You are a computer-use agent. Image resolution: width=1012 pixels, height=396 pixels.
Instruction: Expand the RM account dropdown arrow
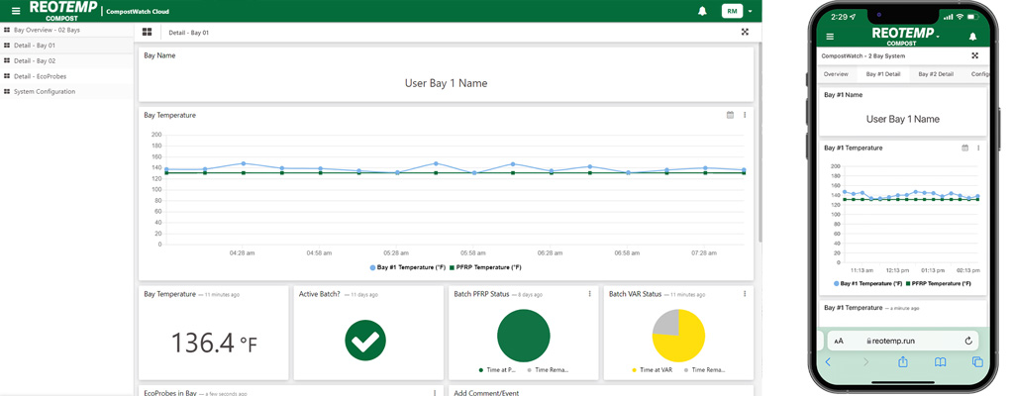[751, 12]
